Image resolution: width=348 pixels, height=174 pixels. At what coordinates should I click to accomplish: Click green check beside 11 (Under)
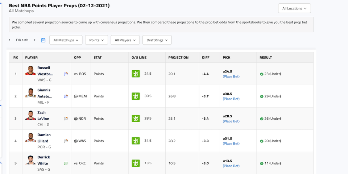262,163
